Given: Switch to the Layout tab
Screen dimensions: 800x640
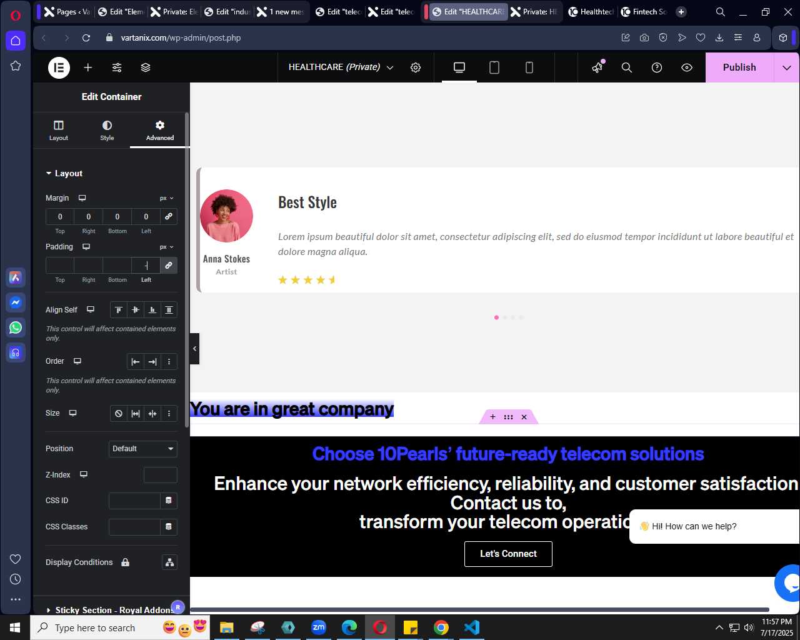Looking at the screenshot, I should pos(59,131).
